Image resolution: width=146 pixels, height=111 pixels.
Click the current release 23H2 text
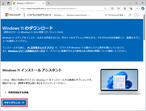tap(33, 32)
